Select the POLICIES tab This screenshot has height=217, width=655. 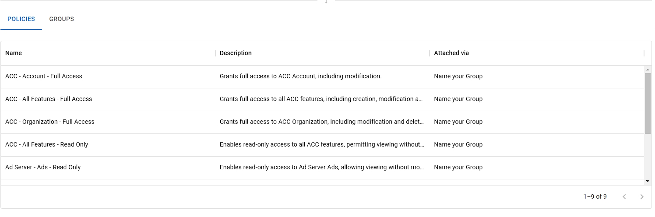pos(21,19)
